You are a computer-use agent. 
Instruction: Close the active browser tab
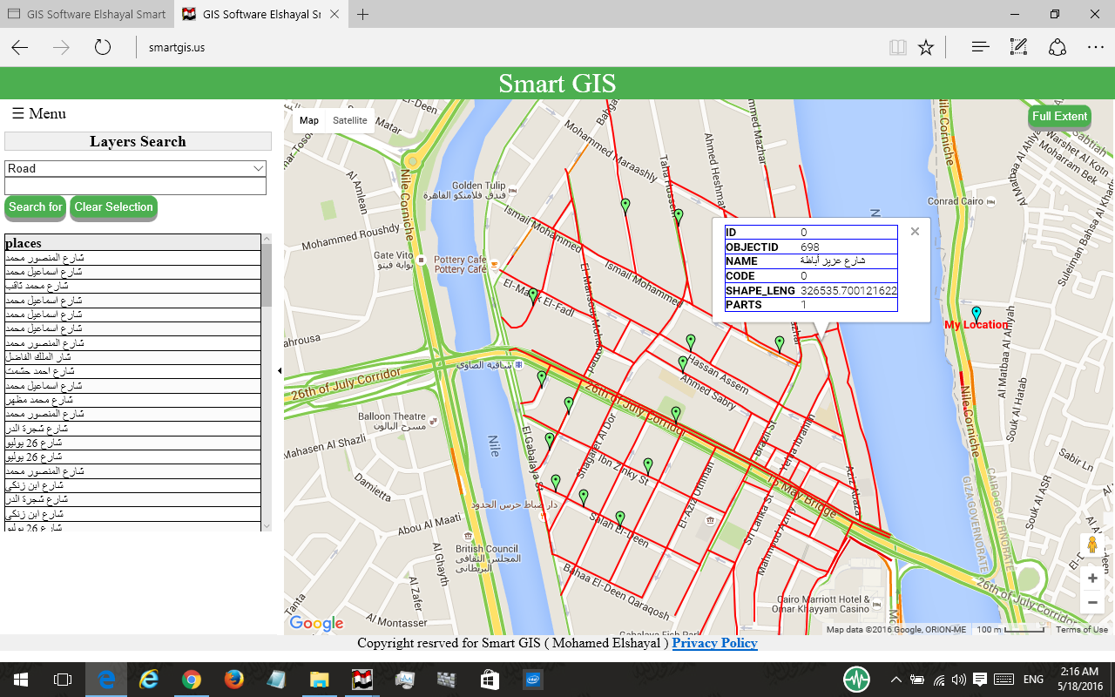click(x=335, y=15)
